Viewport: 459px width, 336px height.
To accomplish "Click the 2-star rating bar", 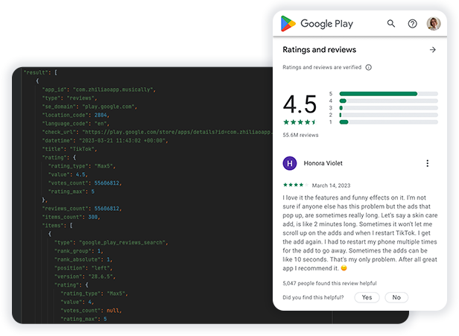I will click(x=388, y=115).
